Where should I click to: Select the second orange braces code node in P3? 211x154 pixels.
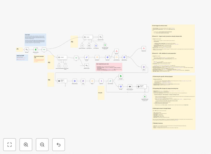[117, 57]
